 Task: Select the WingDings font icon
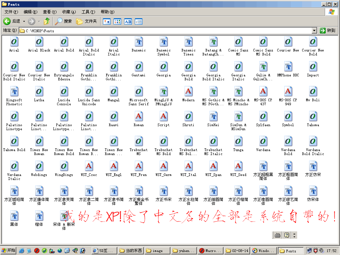64,166
